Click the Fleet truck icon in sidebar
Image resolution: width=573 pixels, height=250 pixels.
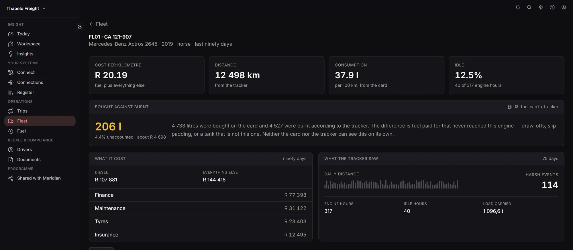(x=11, y=121)
